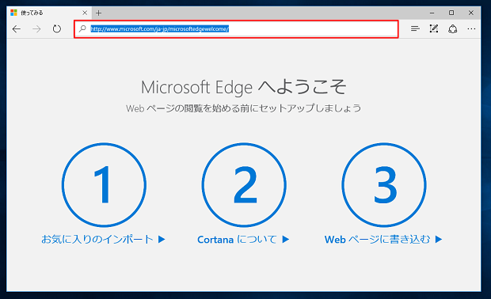Open the Hub (favorites, history) icon
The height and width of the screenshot is (299, 491).
pyautogui.click(x=415, y=28)
